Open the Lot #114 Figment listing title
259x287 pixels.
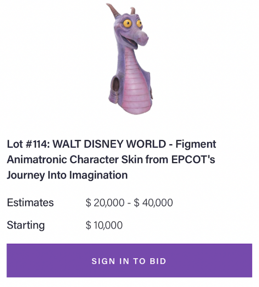click(x=111, y=160)
